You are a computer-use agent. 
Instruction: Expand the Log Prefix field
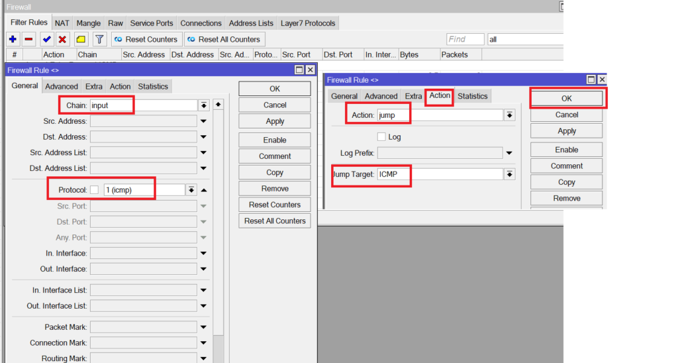tap(509, 153)
